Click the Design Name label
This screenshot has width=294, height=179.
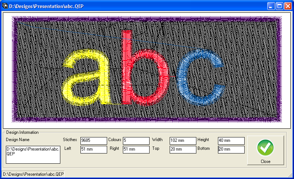[18, 140]
